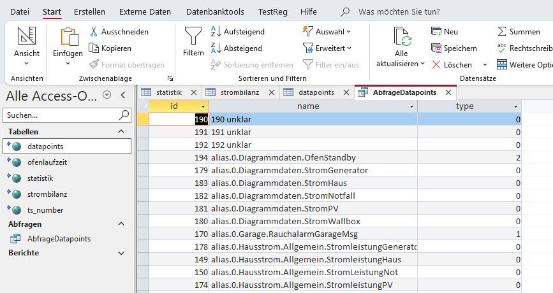This screenshot has width=553, height=293.
Task: Click the magnifier beside Was möchten Sie tun
Action: 345,11
